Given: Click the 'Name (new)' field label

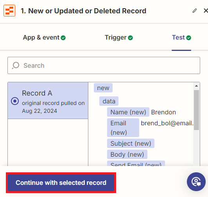Looking at the screenshot, I should [128, 112].
